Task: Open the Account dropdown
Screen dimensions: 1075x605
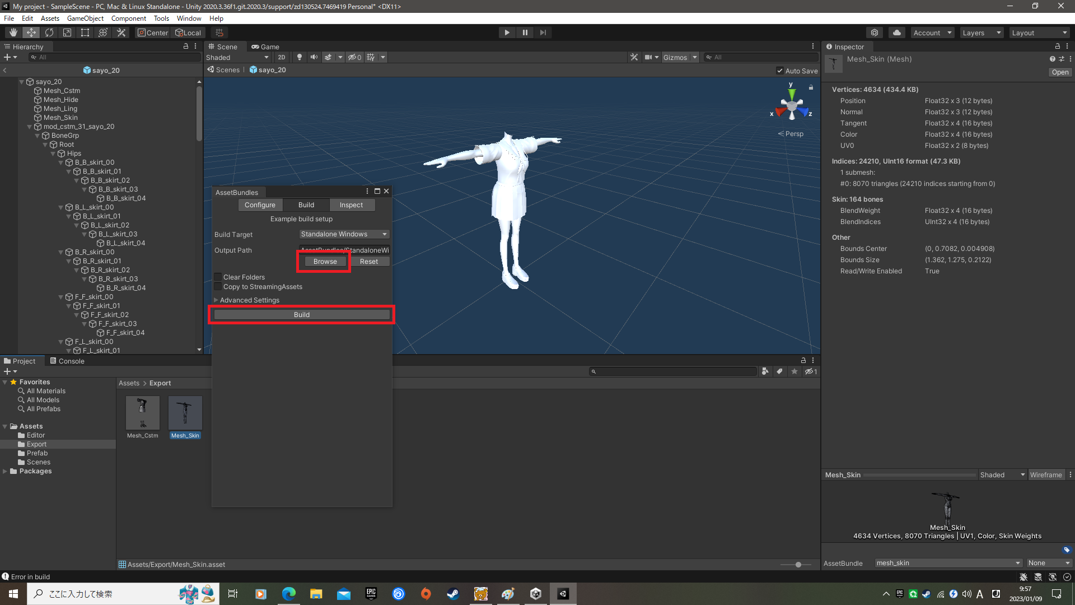Action: pyautogui.click(x=932, y=32)
